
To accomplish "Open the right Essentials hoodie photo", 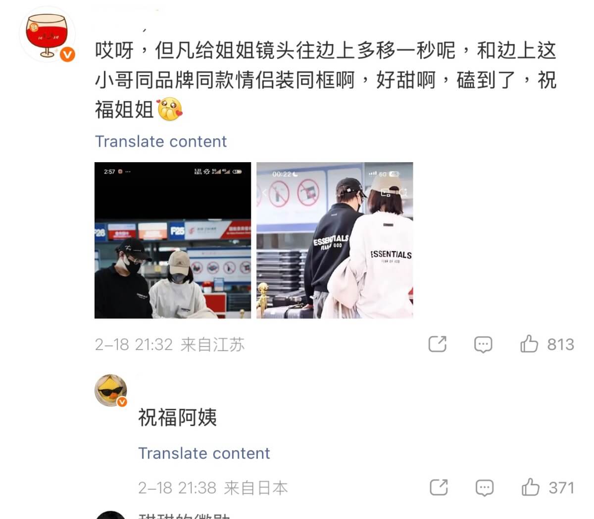I will (x=335, y=240).
